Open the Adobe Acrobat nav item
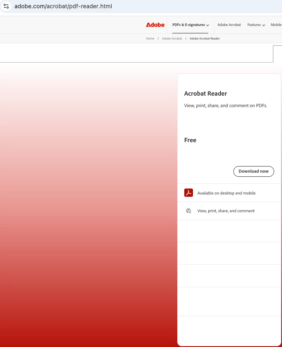The image size is (282, 347). point(229,25)
